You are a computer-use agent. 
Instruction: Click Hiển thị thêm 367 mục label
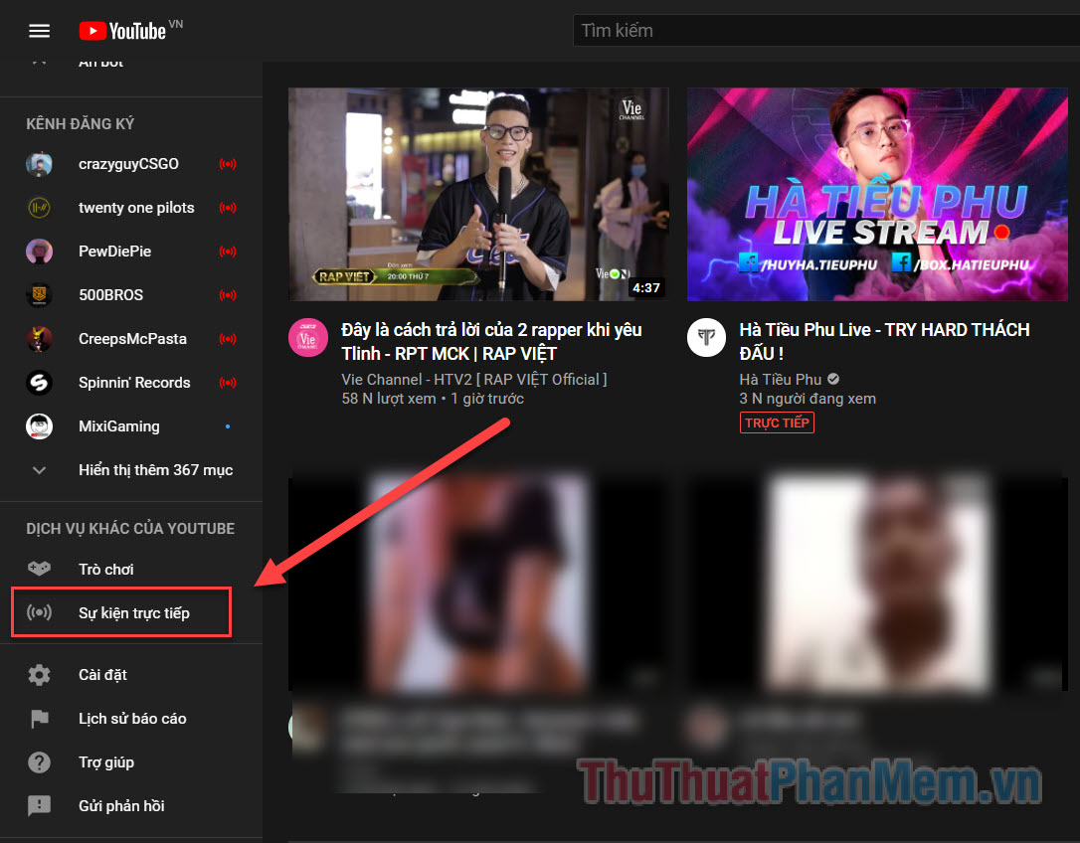click(156, 470)
